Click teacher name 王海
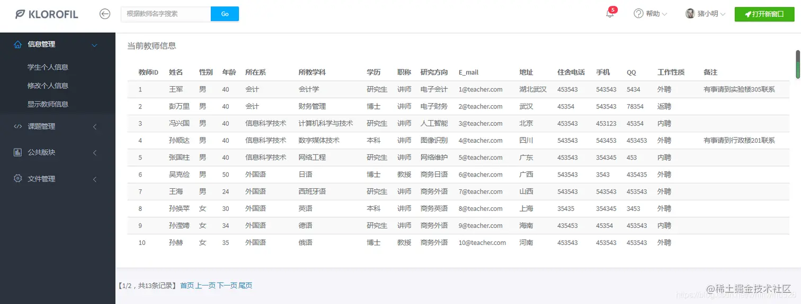This screenshot has width=801, height=304. pyautogui.click(x=176, y=191)
